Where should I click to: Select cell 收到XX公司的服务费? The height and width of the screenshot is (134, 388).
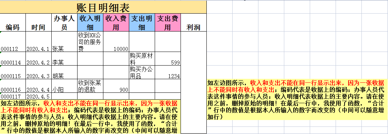[x=90, y=42]
